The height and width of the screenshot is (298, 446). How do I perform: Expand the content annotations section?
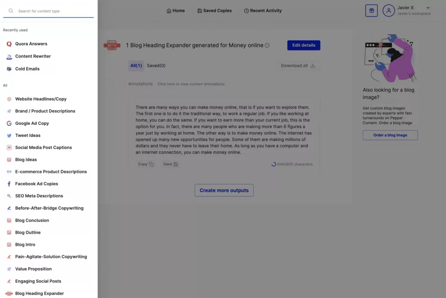pos(191,84)
